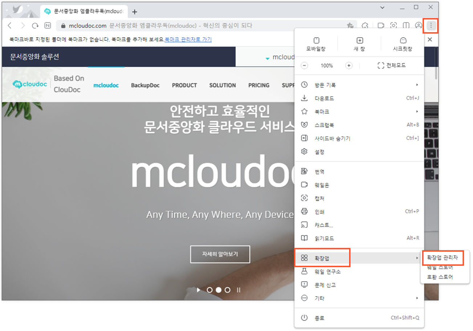Select the 문서중앙화 엠클라우독 browser tab

pyautogui.click(x=84, y=12)
